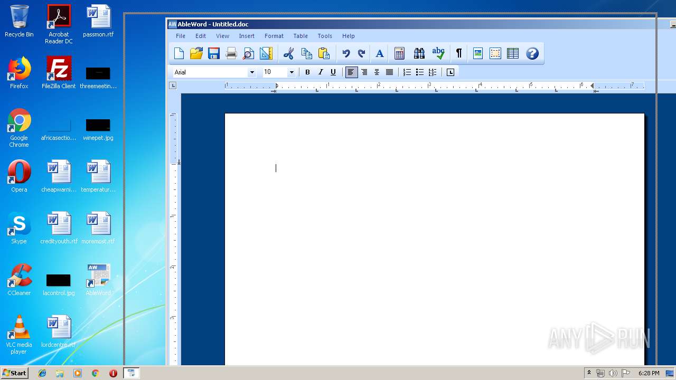
Task: Show hidden tray icons arrow
Action: 589,373
